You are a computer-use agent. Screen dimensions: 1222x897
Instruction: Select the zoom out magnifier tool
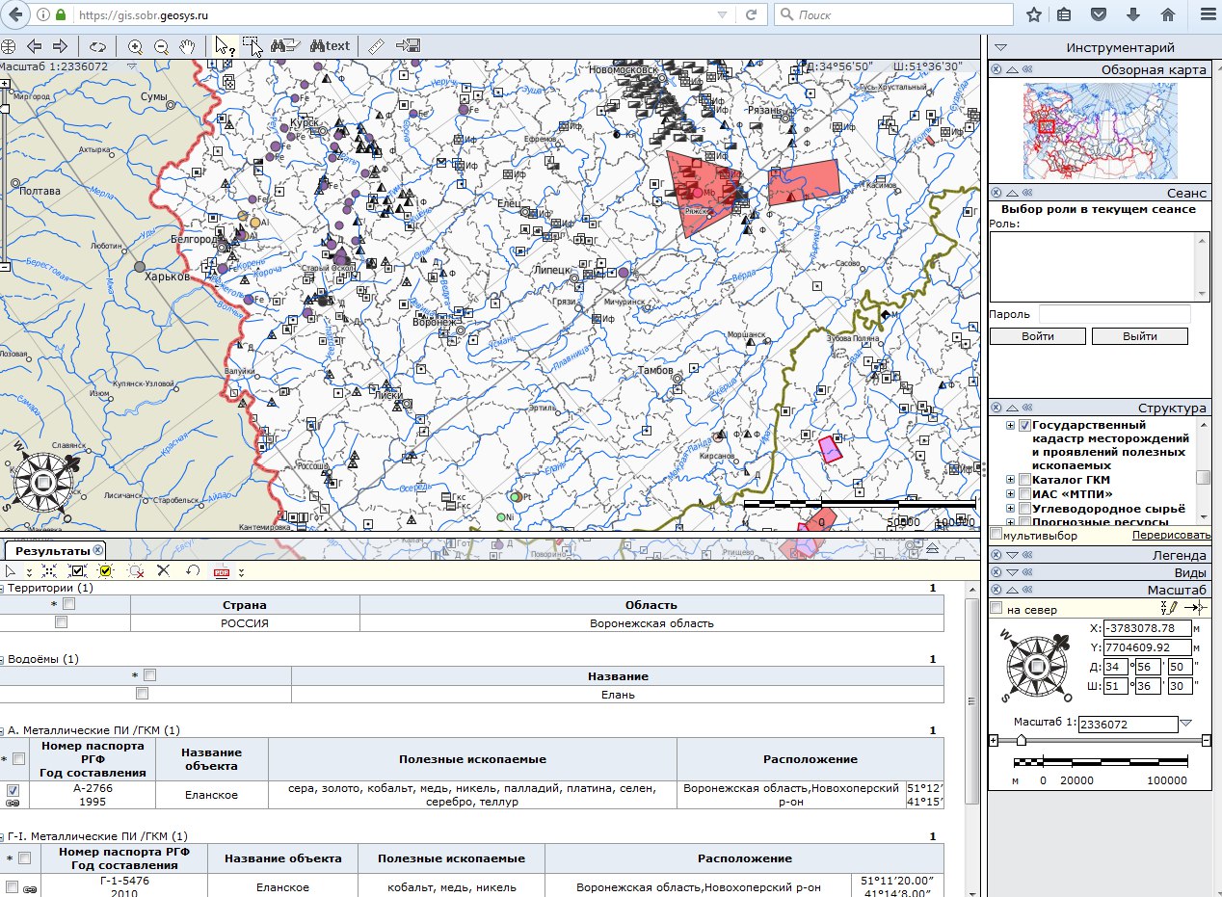[x=161, y=46]
